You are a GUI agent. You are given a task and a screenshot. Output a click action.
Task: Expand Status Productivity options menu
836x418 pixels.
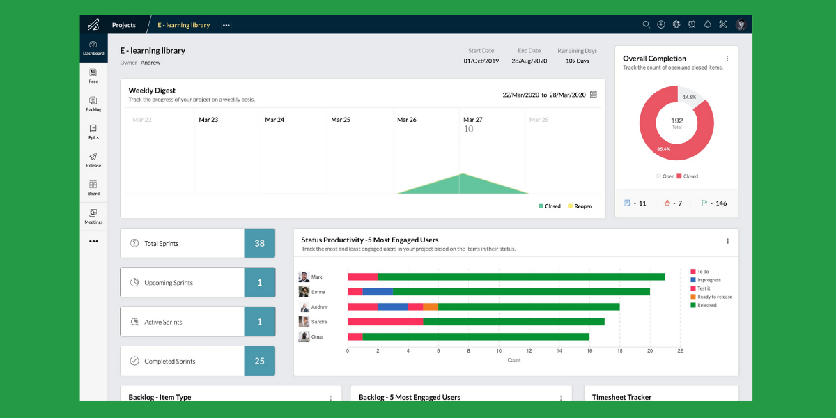727,241
